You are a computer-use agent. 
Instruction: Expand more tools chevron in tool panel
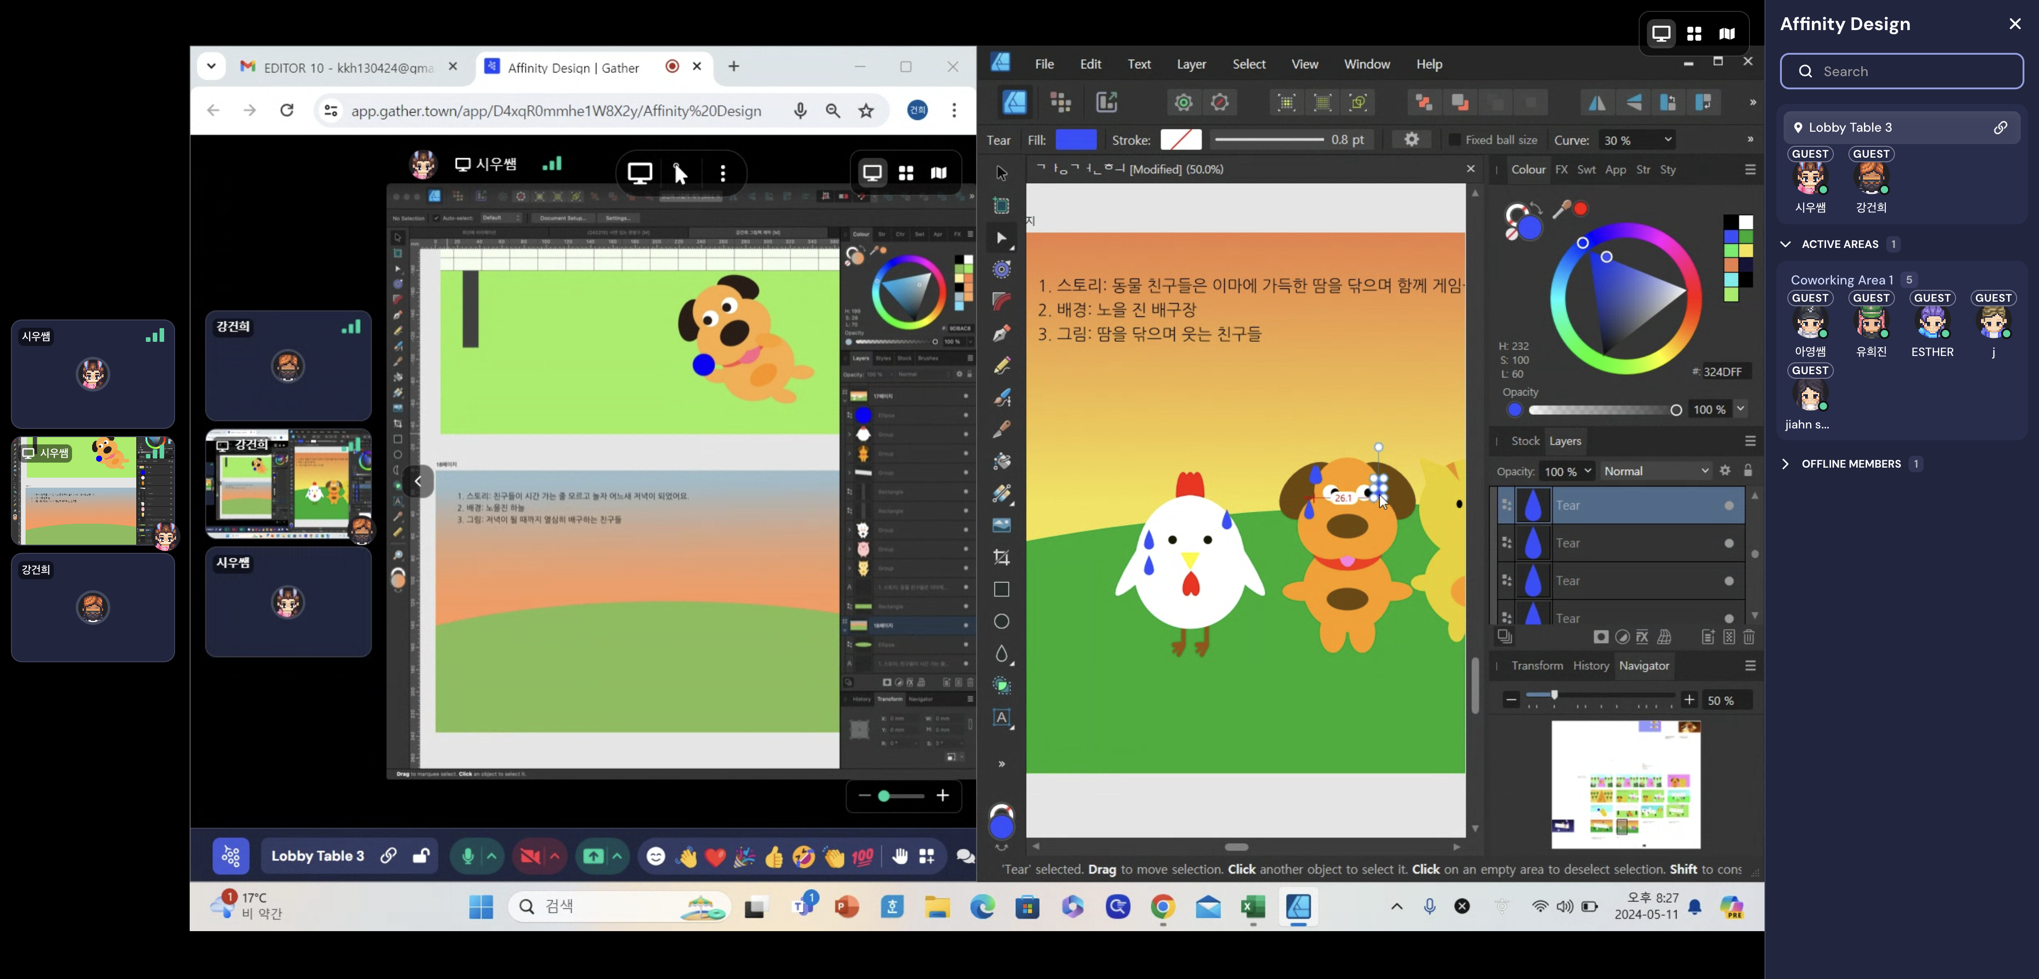point(1001,764)
